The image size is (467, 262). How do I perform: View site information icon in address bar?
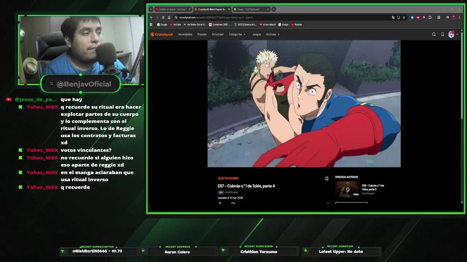[176, 17]
